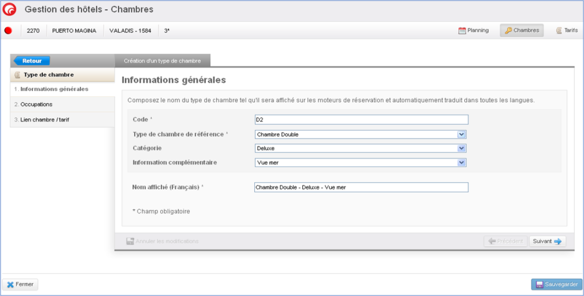Click the Sauvegarder save button
This screenshot has width=584, height=296.
[x=557, y=284]
